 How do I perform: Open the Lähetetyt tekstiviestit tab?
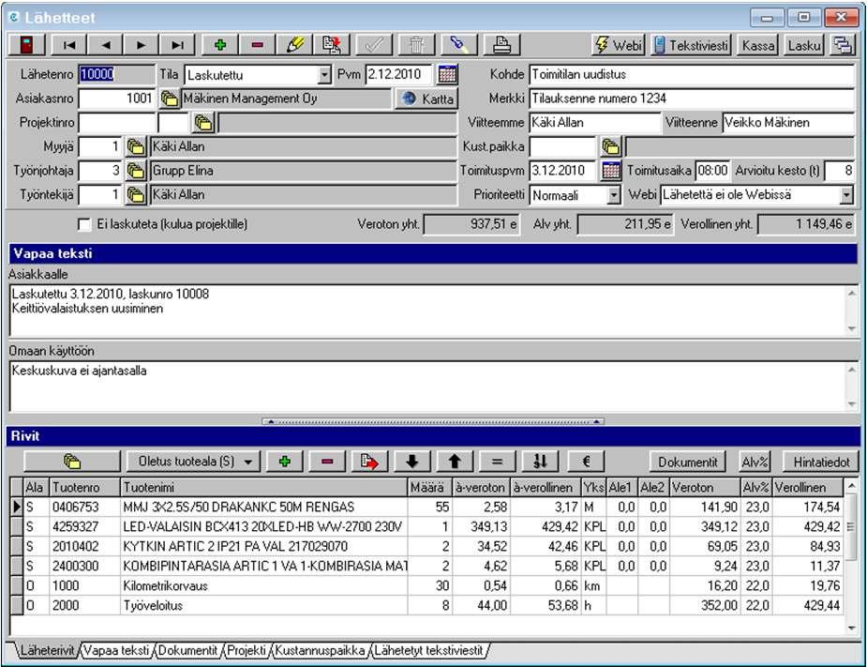tap(428, 650)
